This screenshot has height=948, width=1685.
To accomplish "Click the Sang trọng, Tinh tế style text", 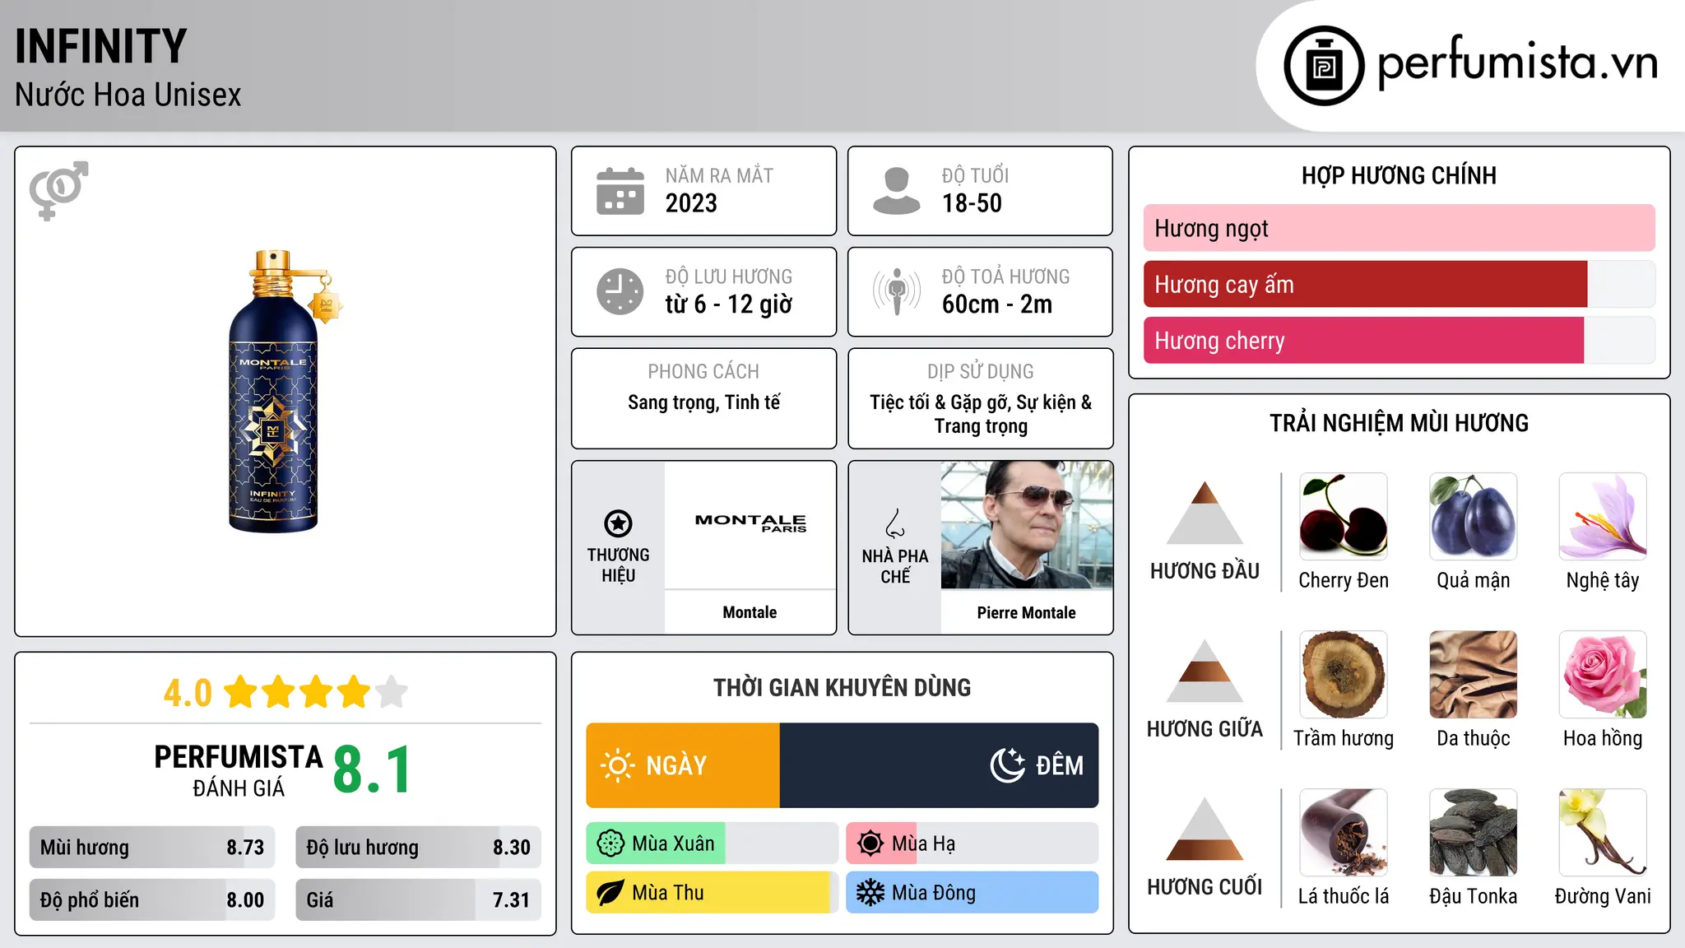I will tap(703, 402).
